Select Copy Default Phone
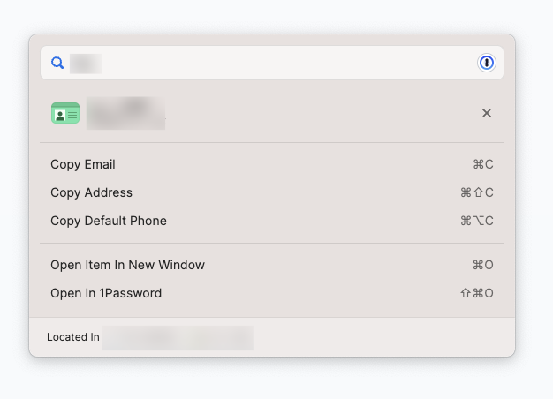The width and height of the screenshot is (553, 399). pyautogui.click(x=109, y=221)
